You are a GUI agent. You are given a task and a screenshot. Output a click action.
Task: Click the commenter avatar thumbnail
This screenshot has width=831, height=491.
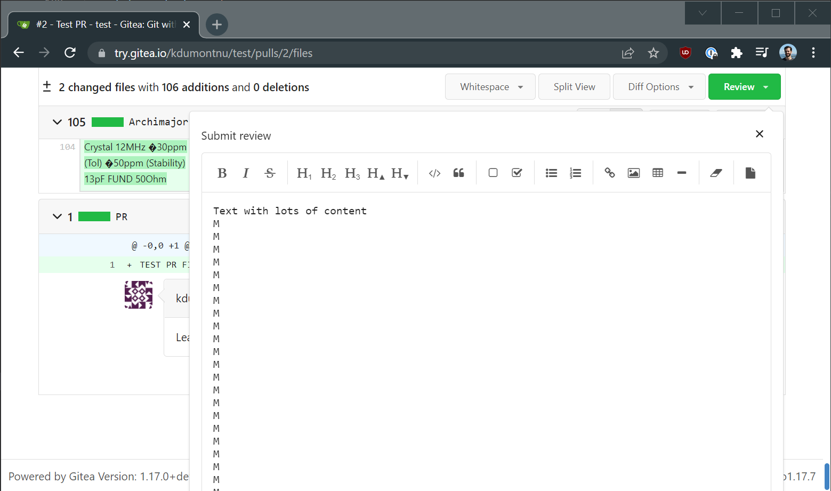(139, 295)
